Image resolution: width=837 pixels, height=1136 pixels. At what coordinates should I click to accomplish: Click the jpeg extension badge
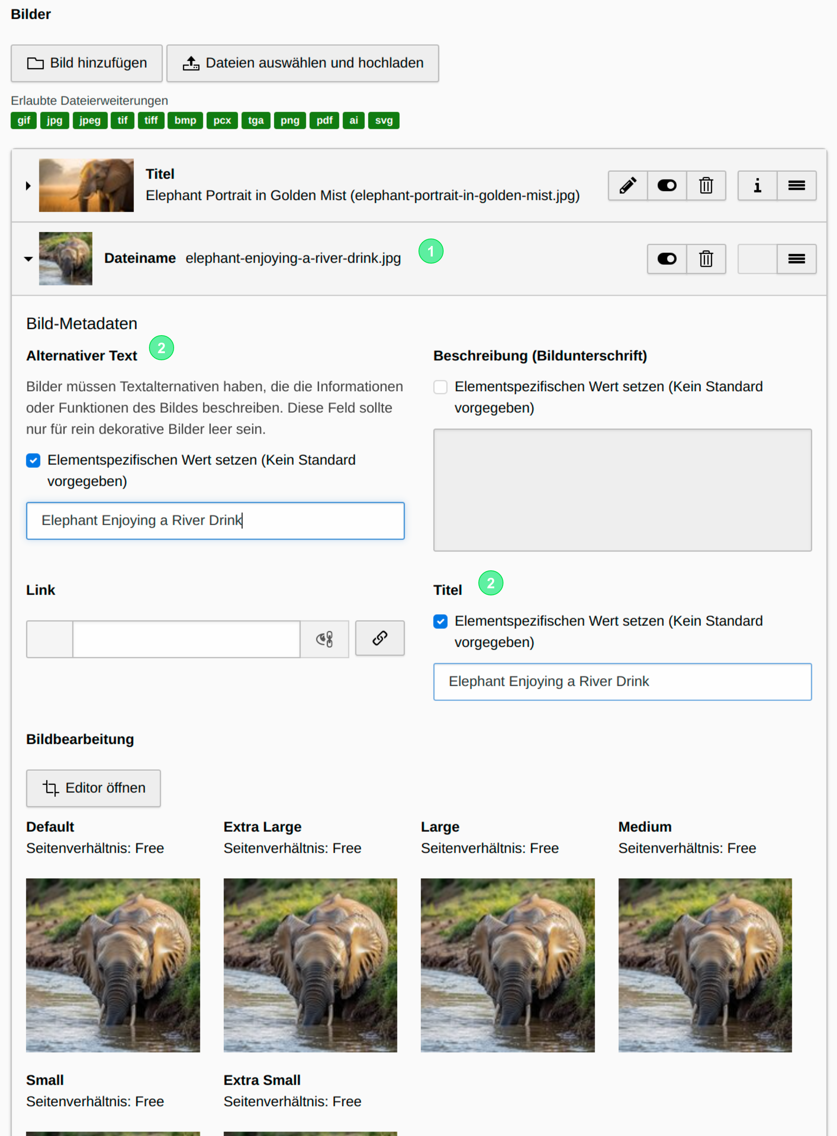(x=90, y=121)
